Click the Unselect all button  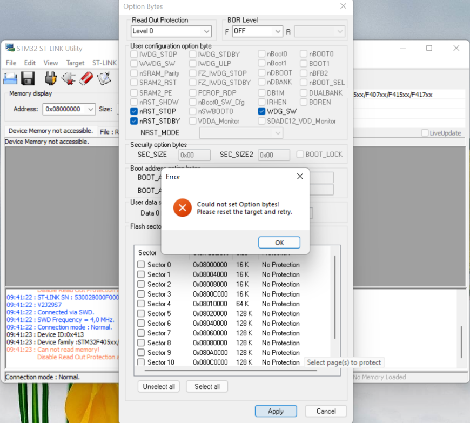coord(159,386)
